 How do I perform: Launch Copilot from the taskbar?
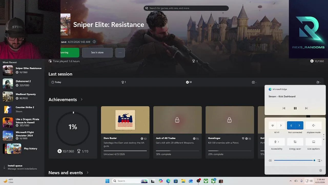(x=161, y=181)
